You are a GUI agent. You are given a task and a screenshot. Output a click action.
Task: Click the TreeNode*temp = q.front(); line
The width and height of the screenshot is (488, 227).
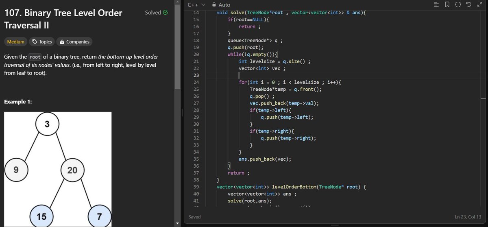(285, 89)
